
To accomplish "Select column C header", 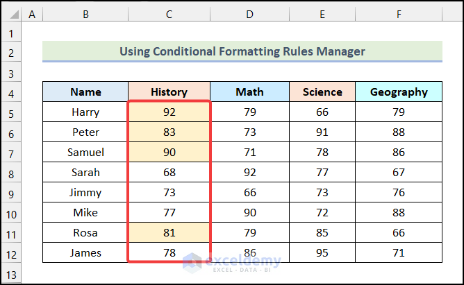I will point(169,13).
